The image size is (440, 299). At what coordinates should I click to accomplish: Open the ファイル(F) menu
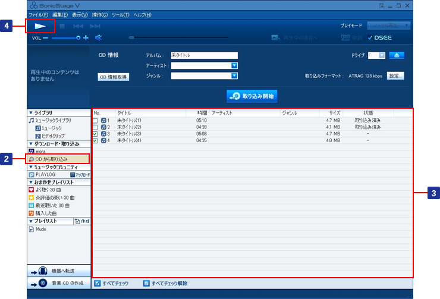39,14
